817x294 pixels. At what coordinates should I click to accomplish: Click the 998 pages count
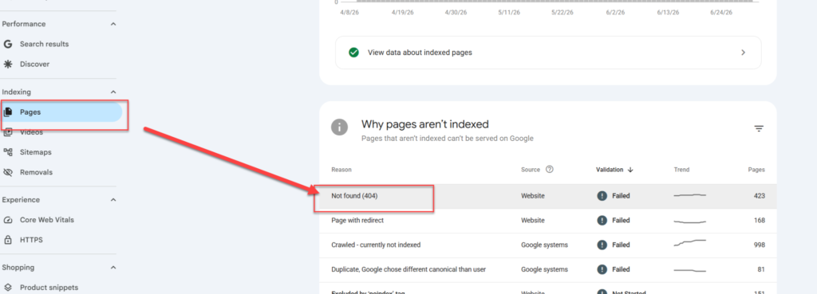pyautogui.click(x=760, y=245)
